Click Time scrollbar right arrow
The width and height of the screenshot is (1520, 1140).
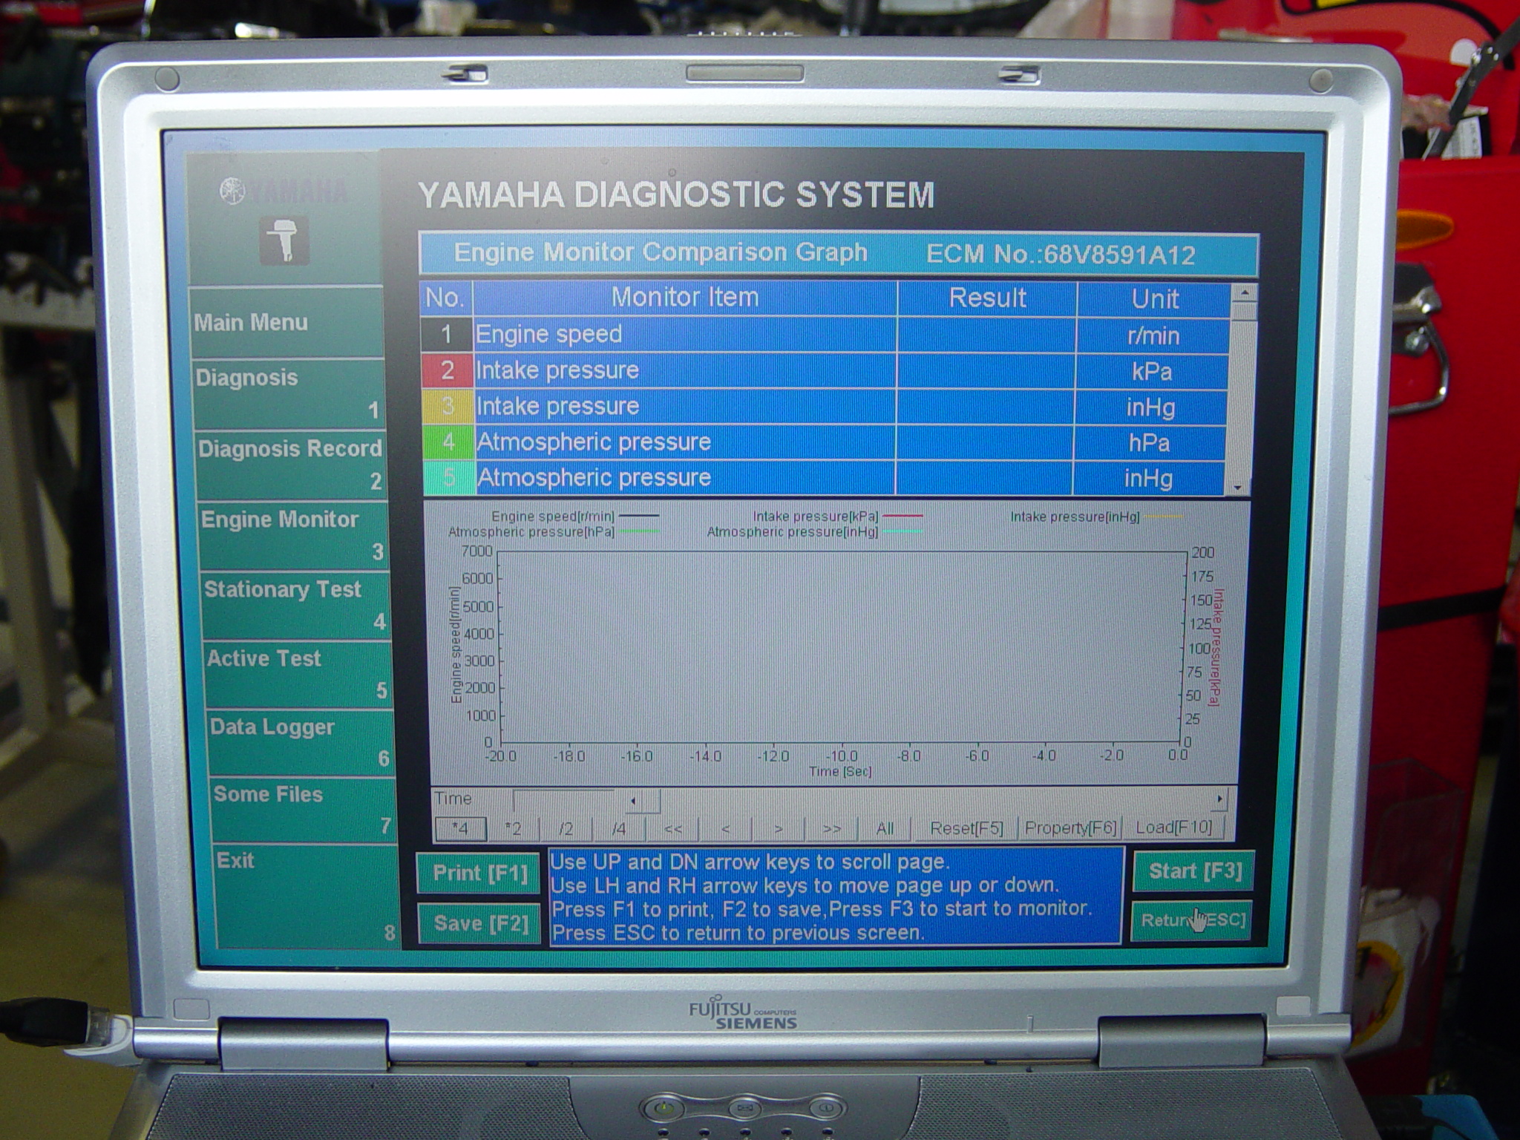pos(1219,799)
